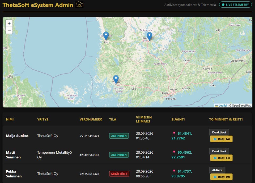255x183 pixels.
Task: Open Reitti (3) route for Matti Saarinen
Action: (x=221, y=158)
